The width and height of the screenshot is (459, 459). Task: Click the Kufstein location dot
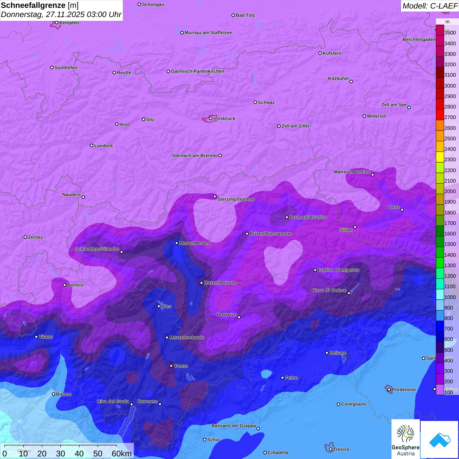tap(320, 53)
